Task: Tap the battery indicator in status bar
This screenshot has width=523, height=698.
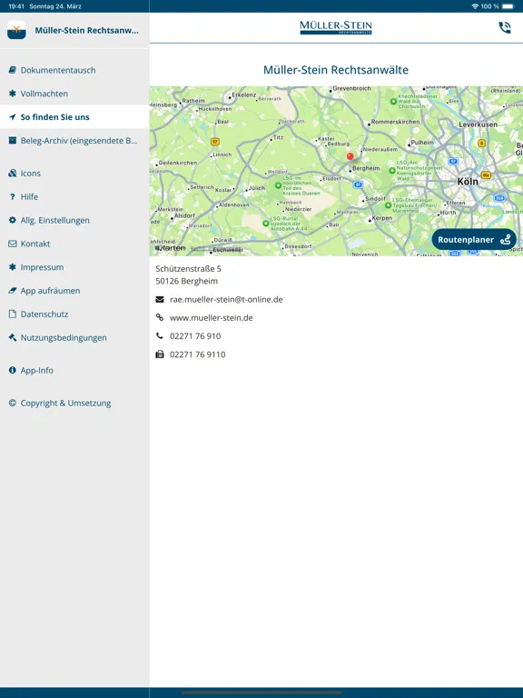Action: [x=508, y=6]
